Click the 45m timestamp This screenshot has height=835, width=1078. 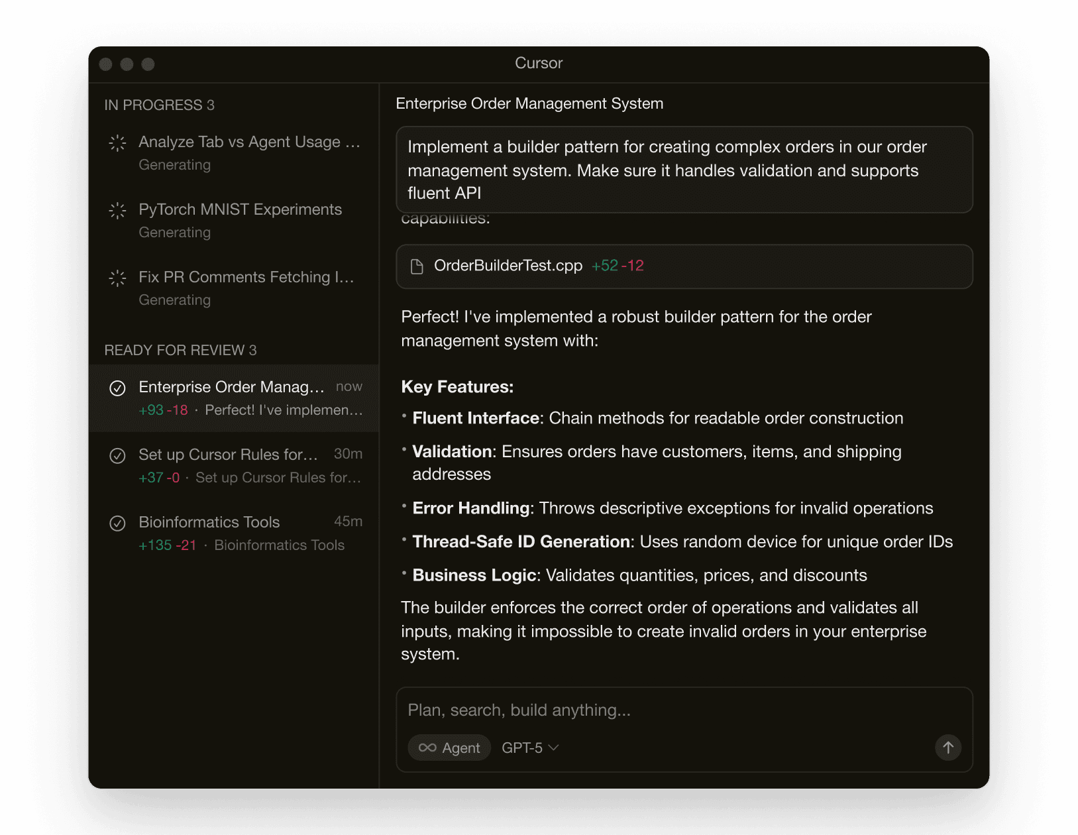point(348,522)
